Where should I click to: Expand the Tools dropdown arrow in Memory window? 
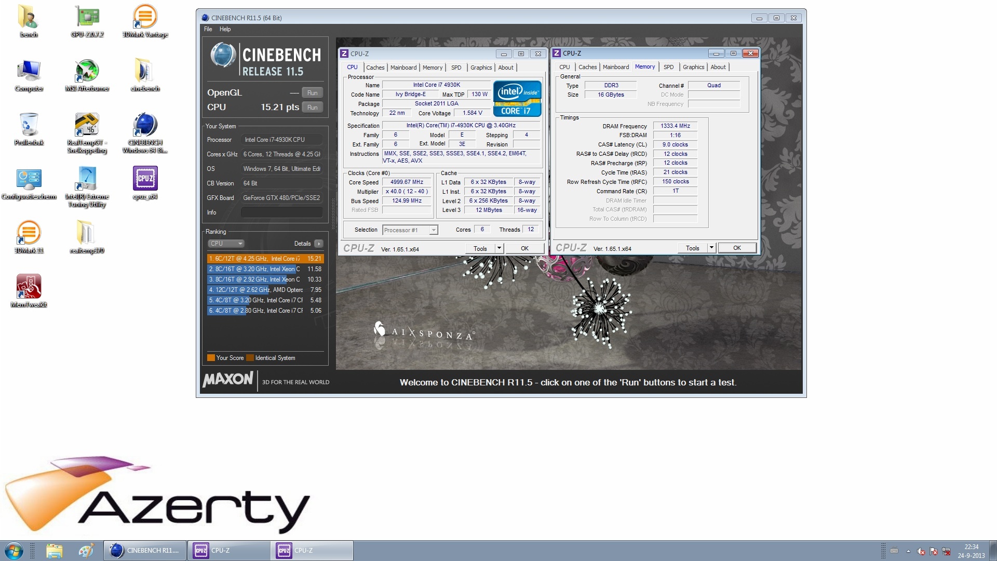(x=711, y=248)
